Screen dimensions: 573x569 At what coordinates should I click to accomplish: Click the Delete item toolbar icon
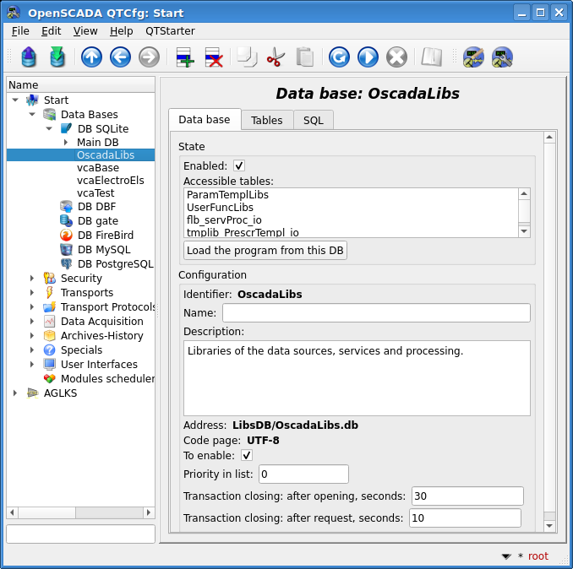[x=214, y=57]
